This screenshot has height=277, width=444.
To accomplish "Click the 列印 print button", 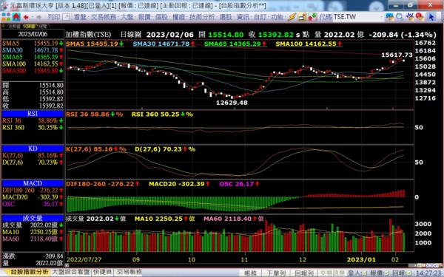I will (54, 17).
